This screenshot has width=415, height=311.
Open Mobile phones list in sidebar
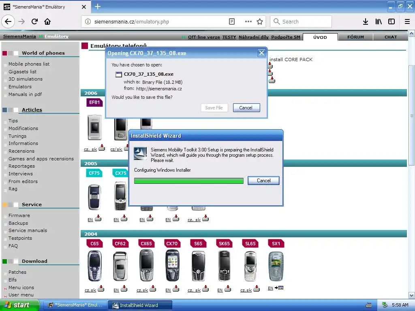[x=29, y=64]
